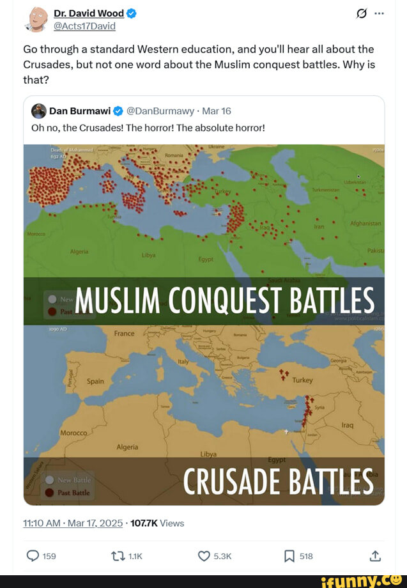Screen dimensions: 407x588
Task: Click Dr. David Wood's profile avatar
Action: click(36, 19)
